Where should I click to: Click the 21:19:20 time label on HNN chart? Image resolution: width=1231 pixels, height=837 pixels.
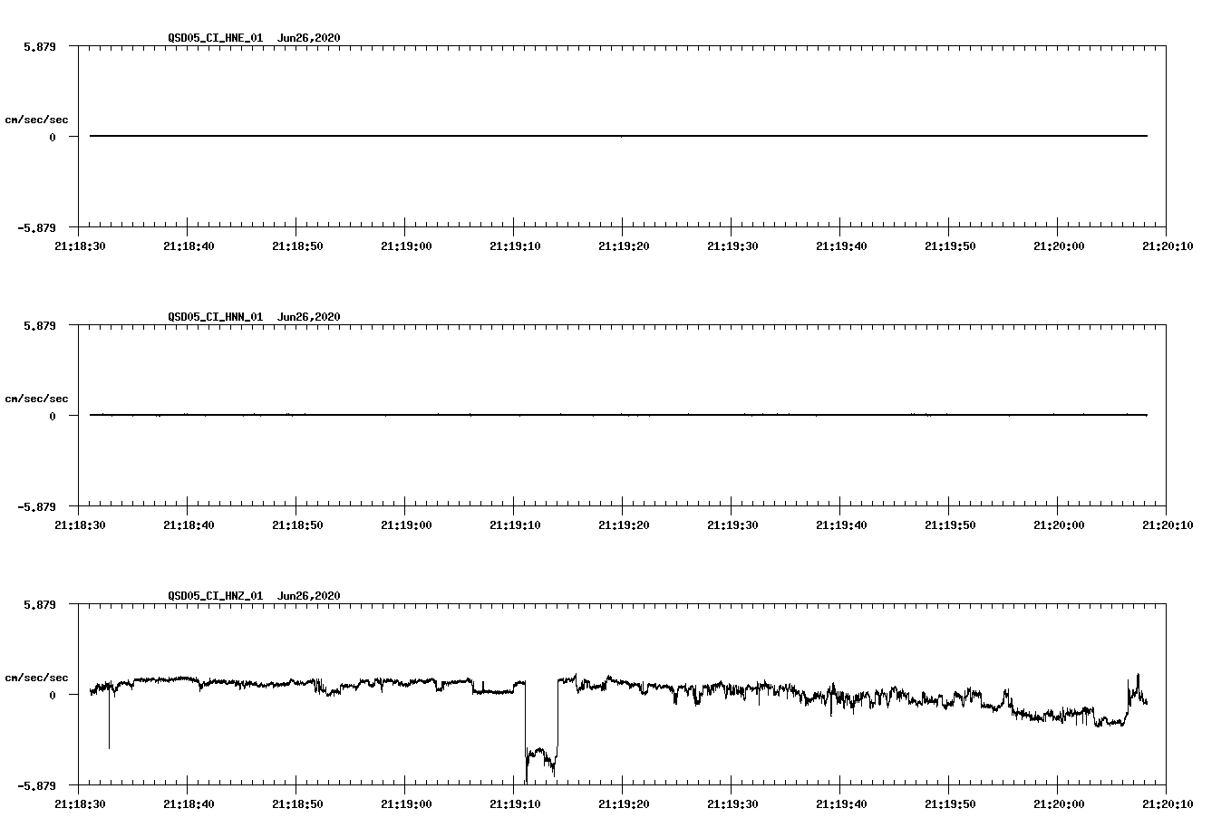[x=624, y=524]
